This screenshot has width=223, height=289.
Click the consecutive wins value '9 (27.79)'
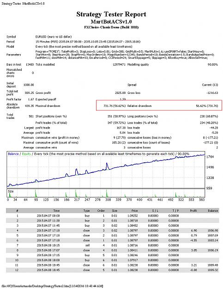pos(120,138)
